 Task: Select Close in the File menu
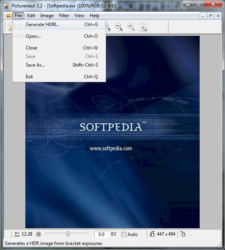click(x=59, y=48)
